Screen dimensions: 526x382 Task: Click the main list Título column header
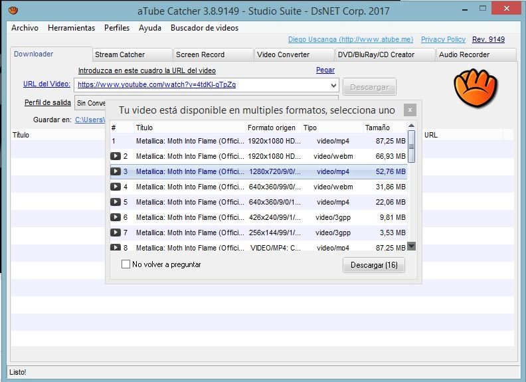tap(58, 135)
